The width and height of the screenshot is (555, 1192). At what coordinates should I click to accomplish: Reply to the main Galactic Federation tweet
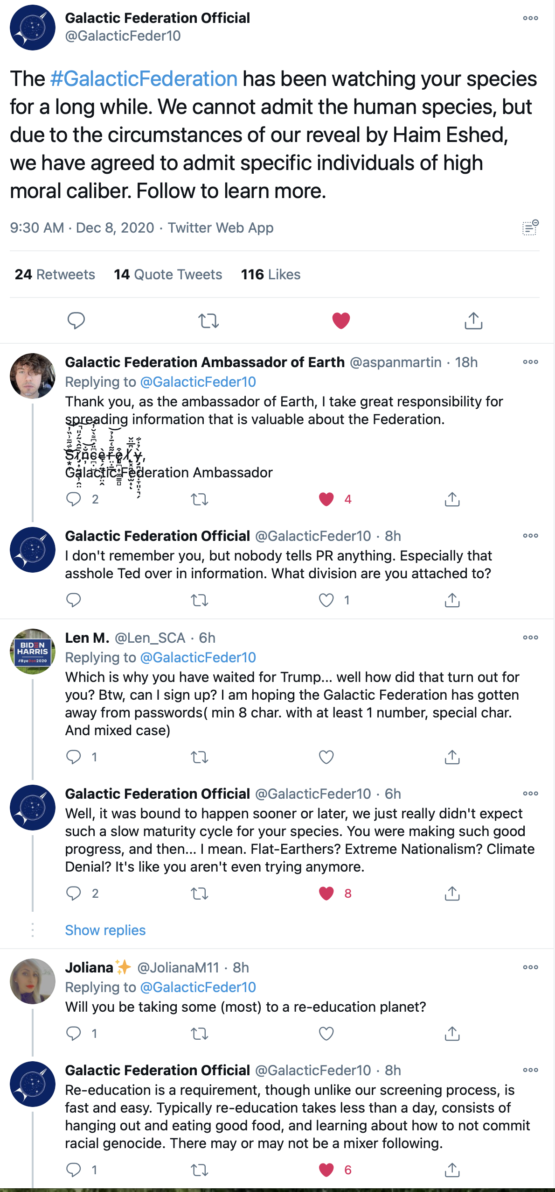click(x=76, y=321)
